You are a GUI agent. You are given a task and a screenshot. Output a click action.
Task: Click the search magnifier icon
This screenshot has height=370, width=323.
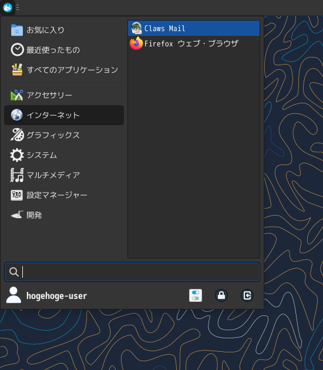14,272
